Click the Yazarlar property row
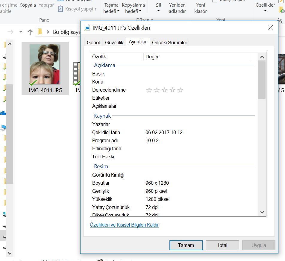This screenshot has height=261, width=285. 174,124
